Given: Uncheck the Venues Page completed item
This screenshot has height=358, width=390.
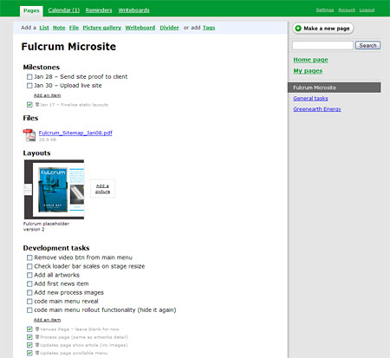Looking at the screenshot, I should tap(29, 329).
